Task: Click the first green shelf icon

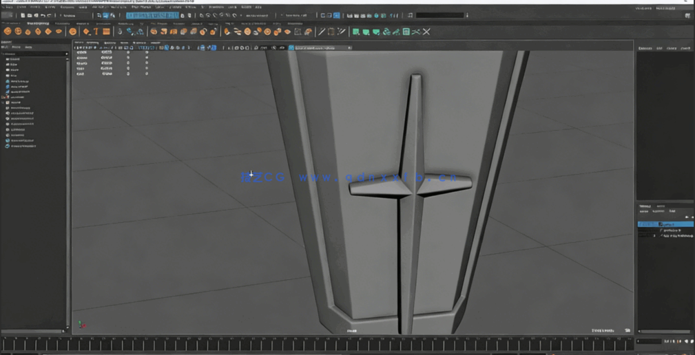Action: 356,32
